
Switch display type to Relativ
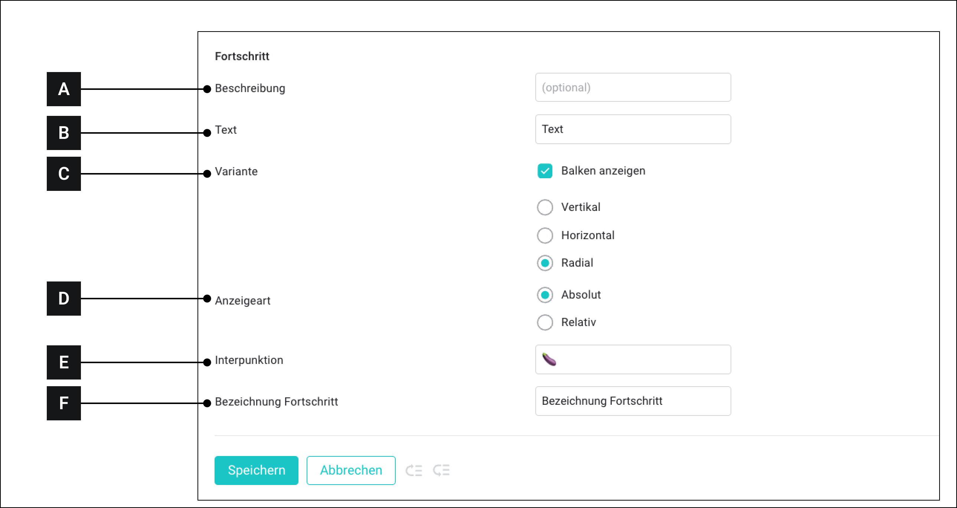pos(545,323)
